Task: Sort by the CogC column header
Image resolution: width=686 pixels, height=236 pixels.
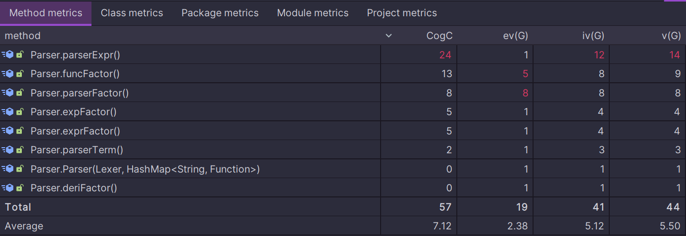Action: pyautogui.click(x=440, y=36)
